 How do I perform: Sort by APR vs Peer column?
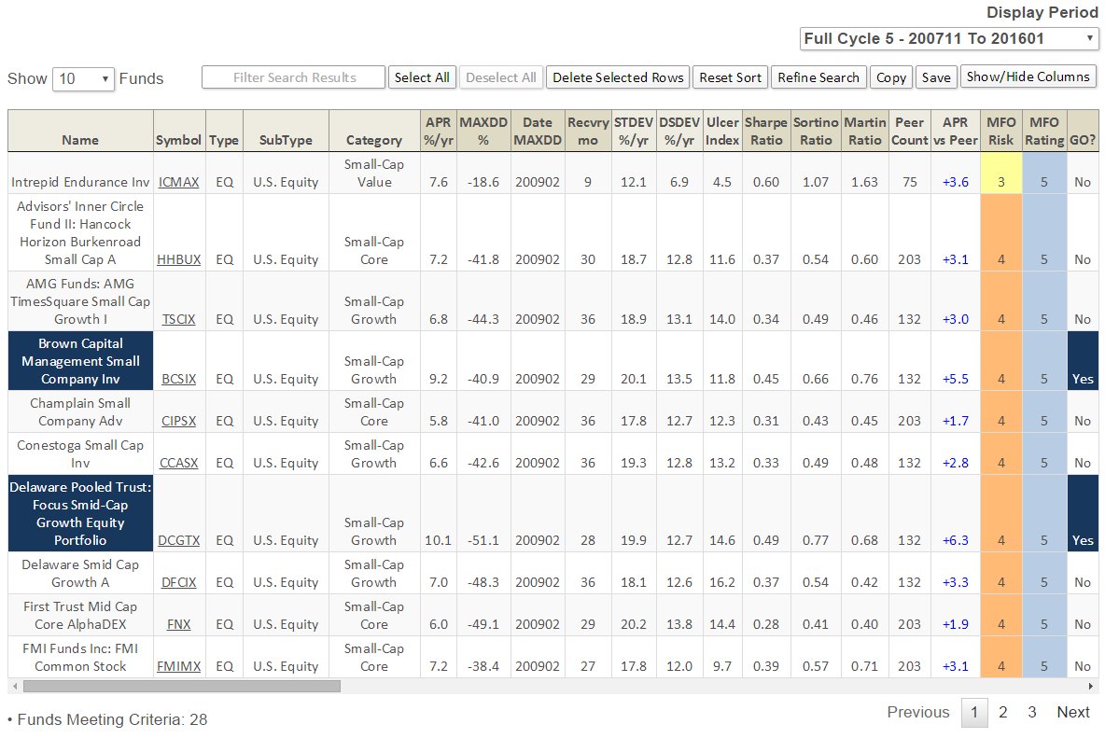pos(955,132)
